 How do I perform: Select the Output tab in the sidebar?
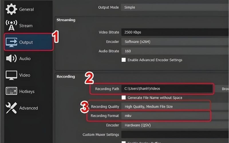click(x=29, y=42)
